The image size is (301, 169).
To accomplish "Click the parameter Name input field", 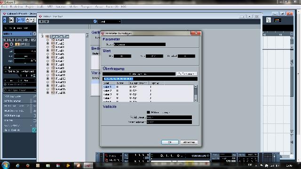I will [x=140, y=45].
